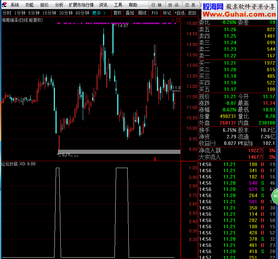Open the 分析 menu
This screenshot has width=278, height=259.
pyautogui.click(x=59, y=5)
